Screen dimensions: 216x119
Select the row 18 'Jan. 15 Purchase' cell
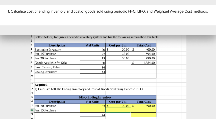click(x=57, y=110)
